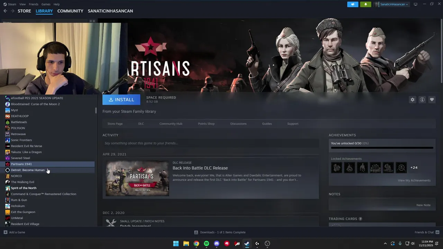Go forward with the navigation arrow
This screenshot has width=443, height=249.
[x=12, y=11]
